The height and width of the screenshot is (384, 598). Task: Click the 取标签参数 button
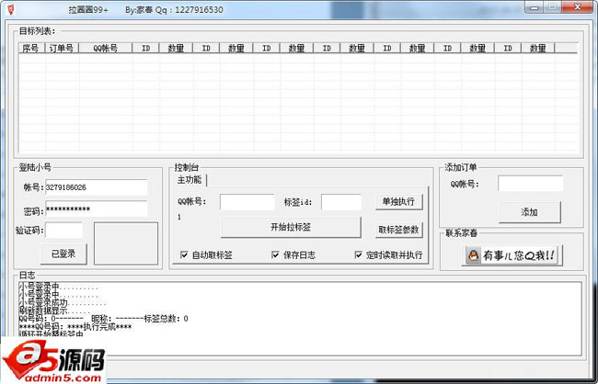(399, 230)
